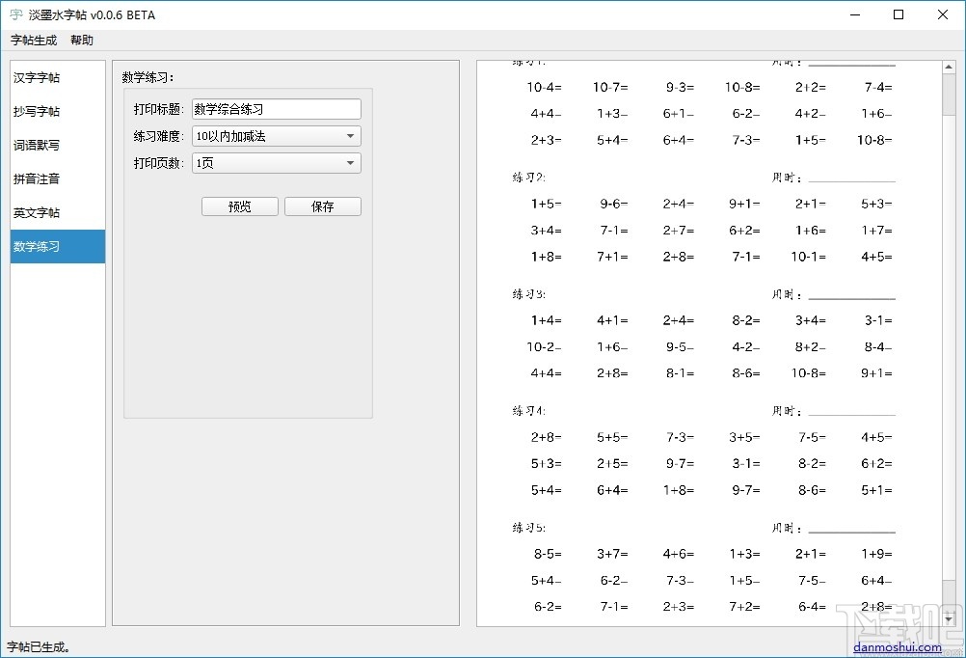Click the 练习2 heading in the preview

tap(528, 177)
